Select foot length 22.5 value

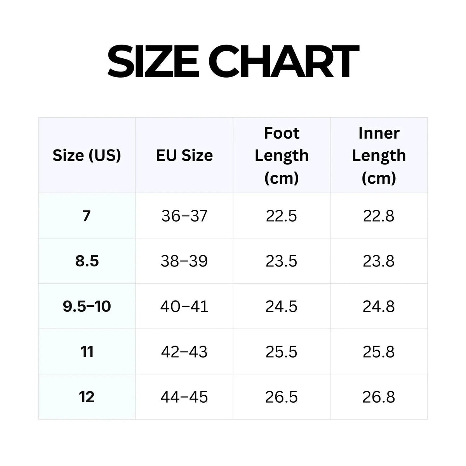coord(282,216)
